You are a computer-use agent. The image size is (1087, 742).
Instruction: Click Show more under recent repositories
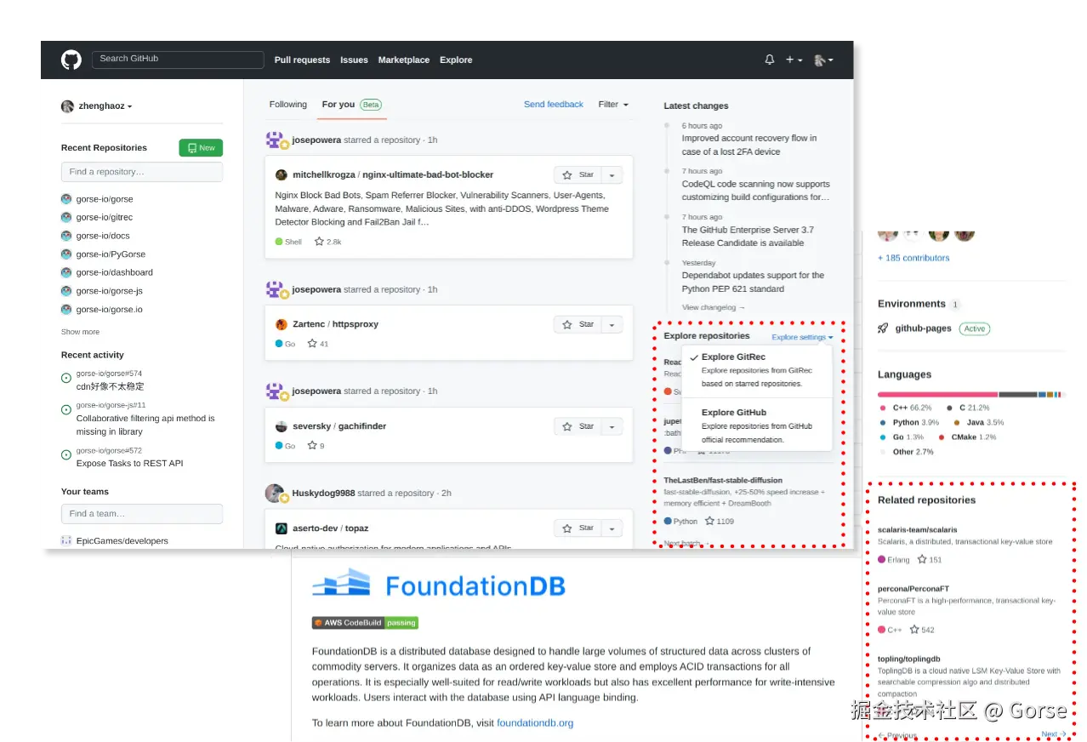click(80, 332)
